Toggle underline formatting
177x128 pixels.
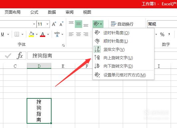tap(2, 34)
